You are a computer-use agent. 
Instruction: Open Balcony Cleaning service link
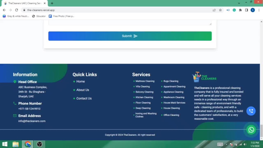pyautogui.click(x=144, y=92)
